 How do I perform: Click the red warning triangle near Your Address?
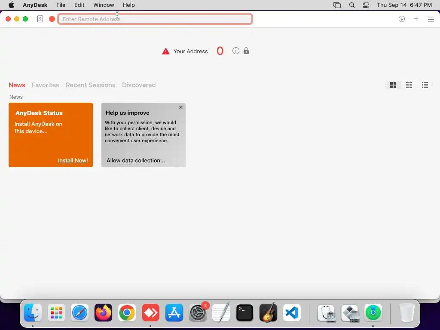pyautogui.click(x=166, y=51)
